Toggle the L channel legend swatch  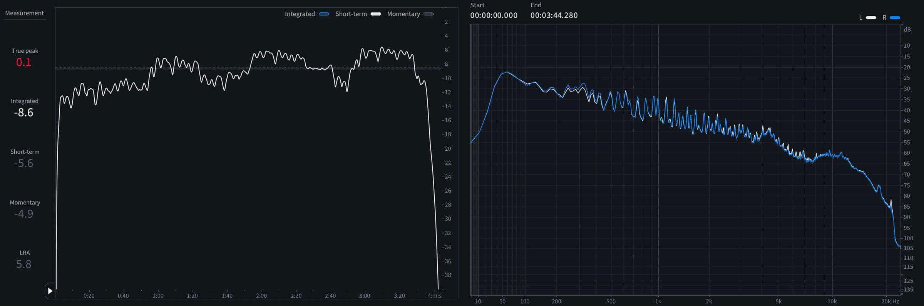point(871,18)
